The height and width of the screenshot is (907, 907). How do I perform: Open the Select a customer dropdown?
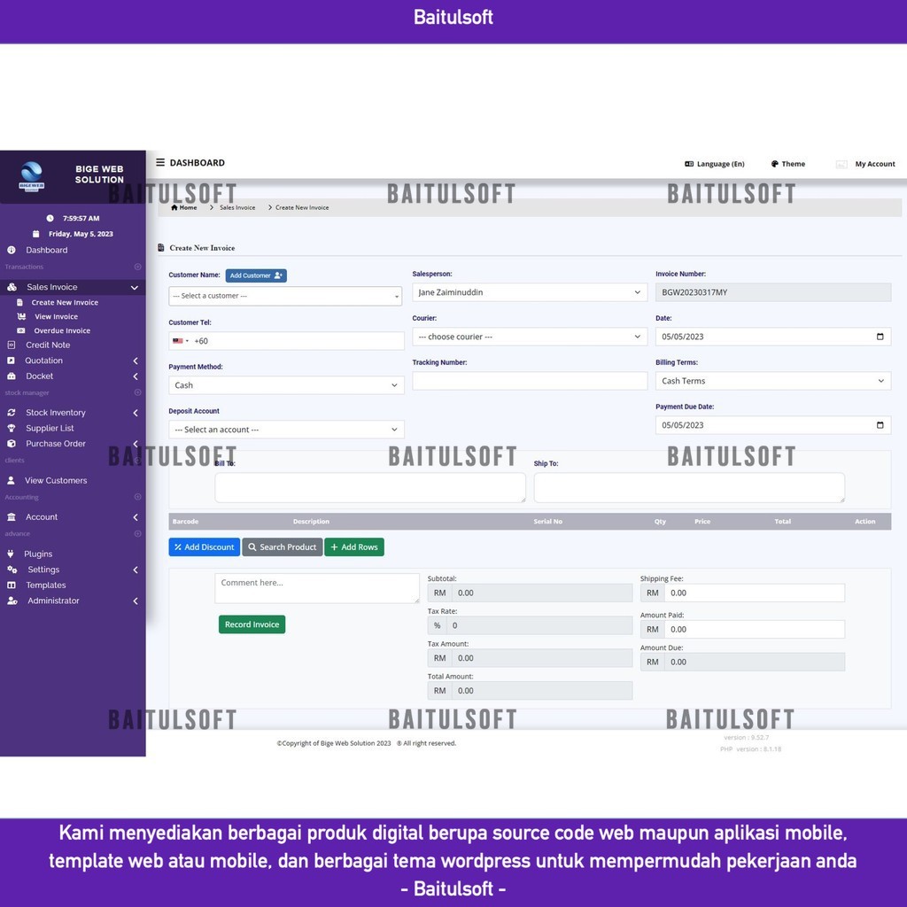point(285,296)
